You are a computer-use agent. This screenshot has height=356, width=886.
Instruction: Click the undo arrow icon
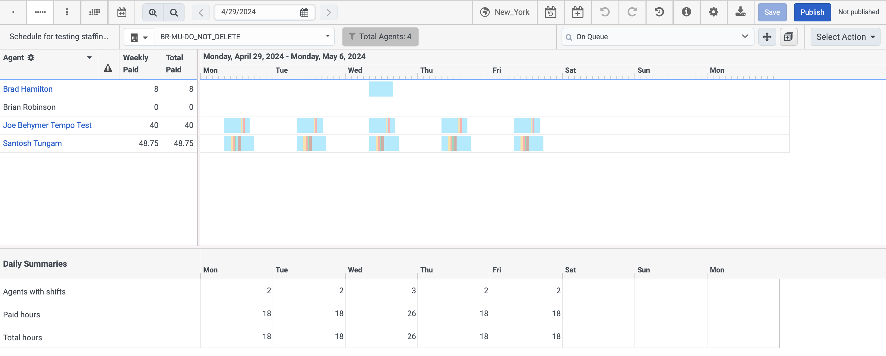(605, 12)
